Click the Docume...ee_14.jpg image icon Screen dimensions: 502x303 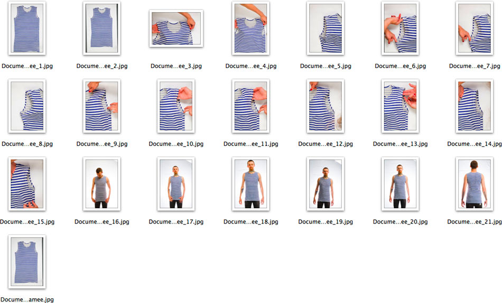(x=475, y=106)
